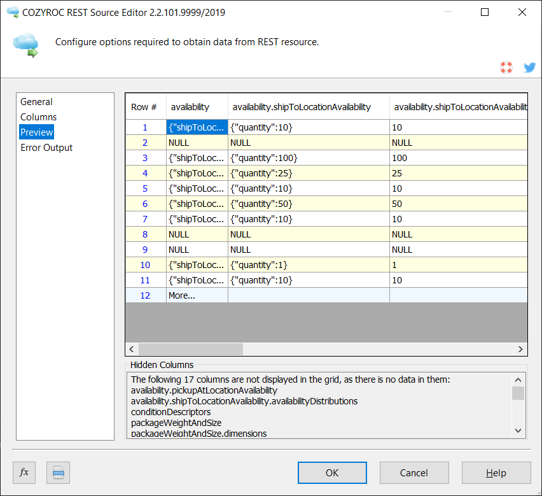Select the {"quantity":100} cell in row 3

(x=309, y=158)
